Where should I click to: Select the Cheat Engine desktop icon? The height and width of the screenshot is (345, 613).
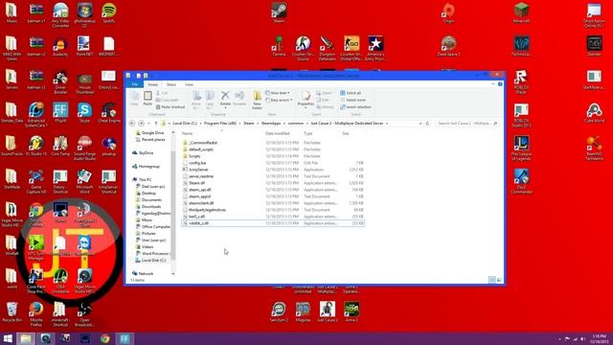(x=108, y=113)
